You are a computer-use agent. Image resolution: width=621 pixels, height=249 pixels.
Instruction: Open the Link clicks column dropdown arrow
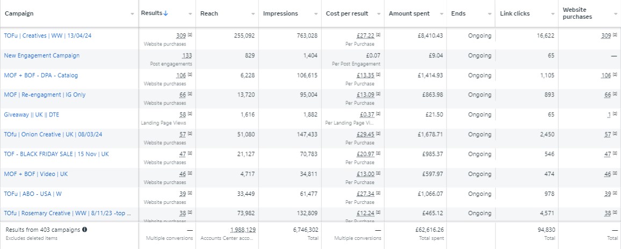click(x=552, y=13)
